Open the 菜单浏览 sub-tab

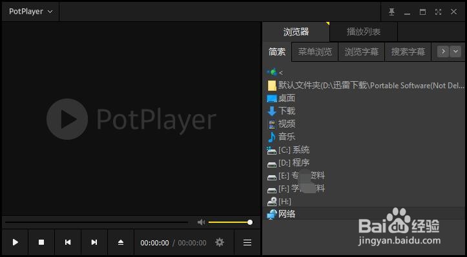[315, 52]
